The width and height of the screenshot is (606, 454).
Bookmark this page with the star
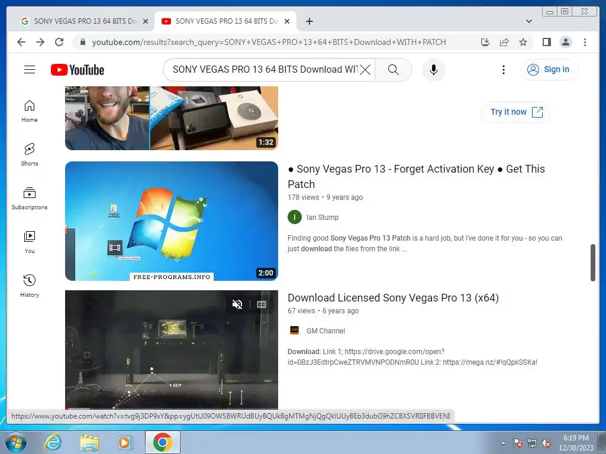point(523,42)
